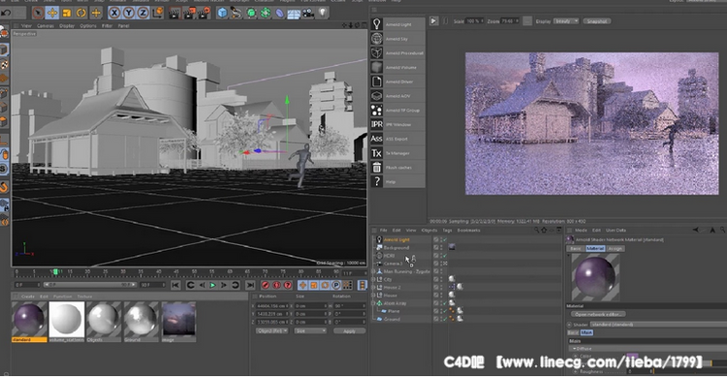Toggle Camera.3 layer checkbox
The width and height of the screenshot is (727, 378).
pos(436,264)
